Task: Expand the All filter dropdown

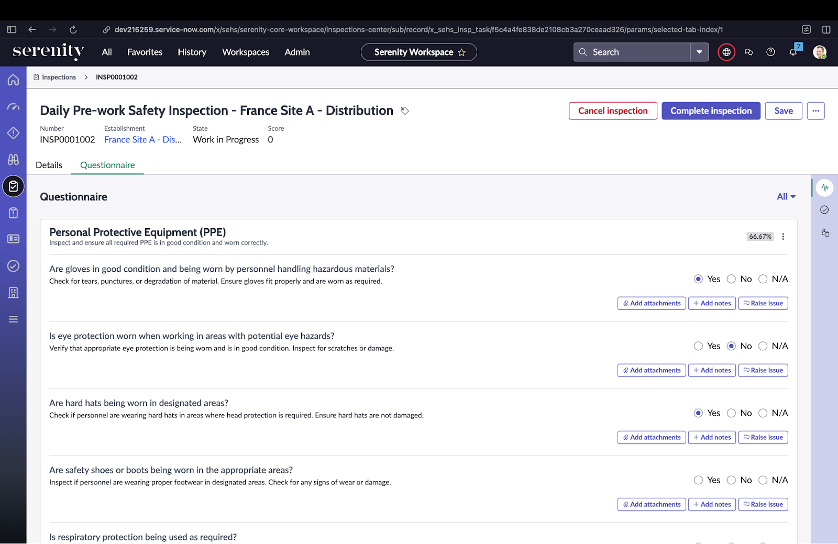Action: click(x=786, y=197)
